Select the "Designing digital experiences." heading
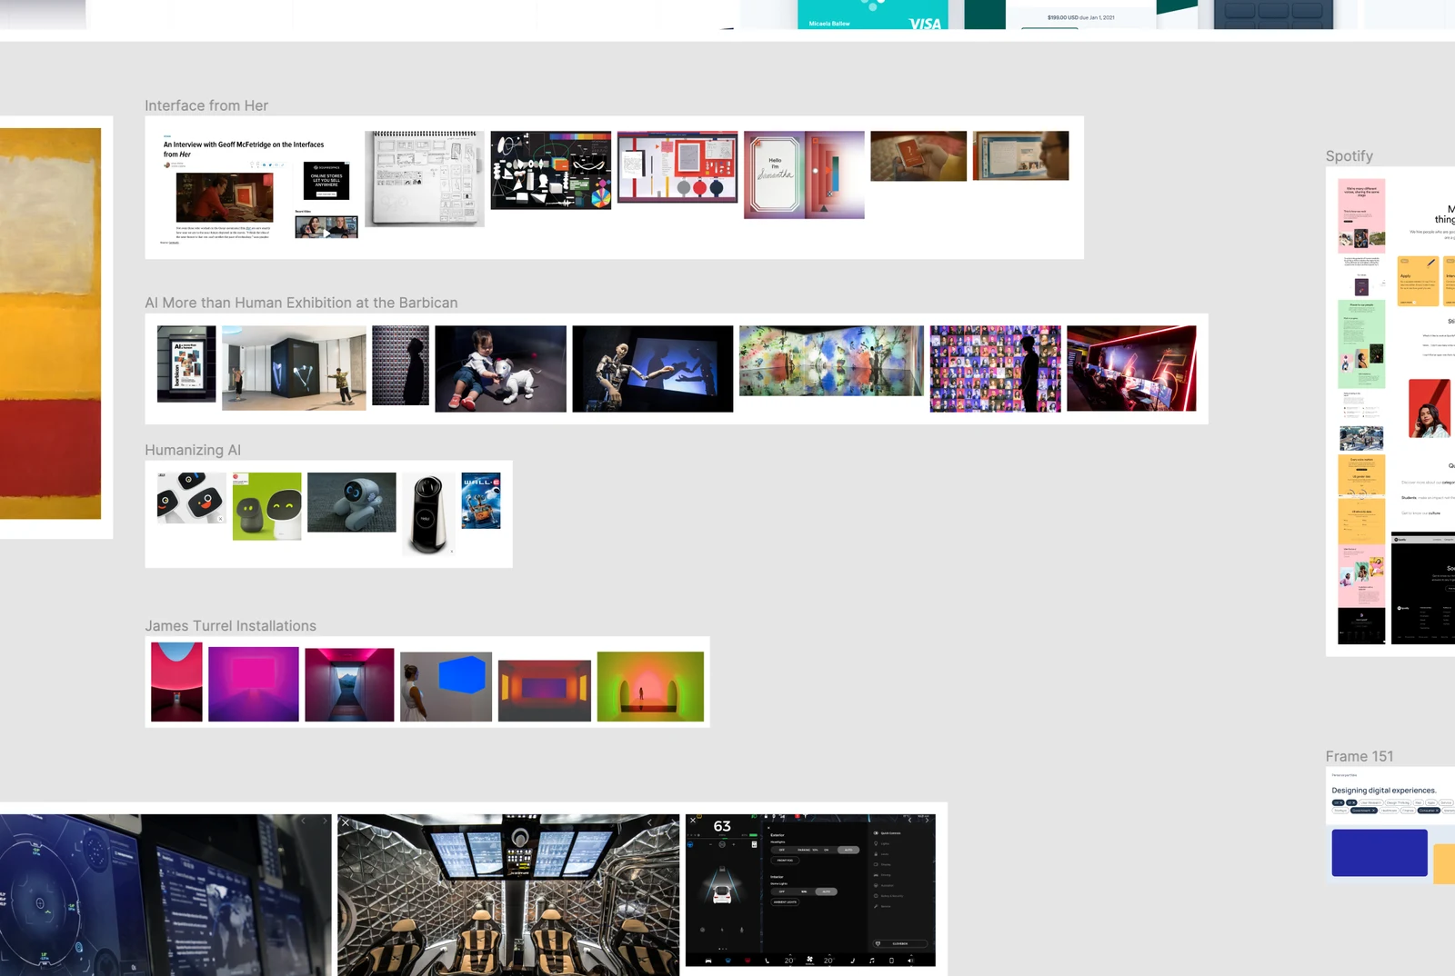The height and width of the screenshot is (976, 1455). tap(1384, 791)
